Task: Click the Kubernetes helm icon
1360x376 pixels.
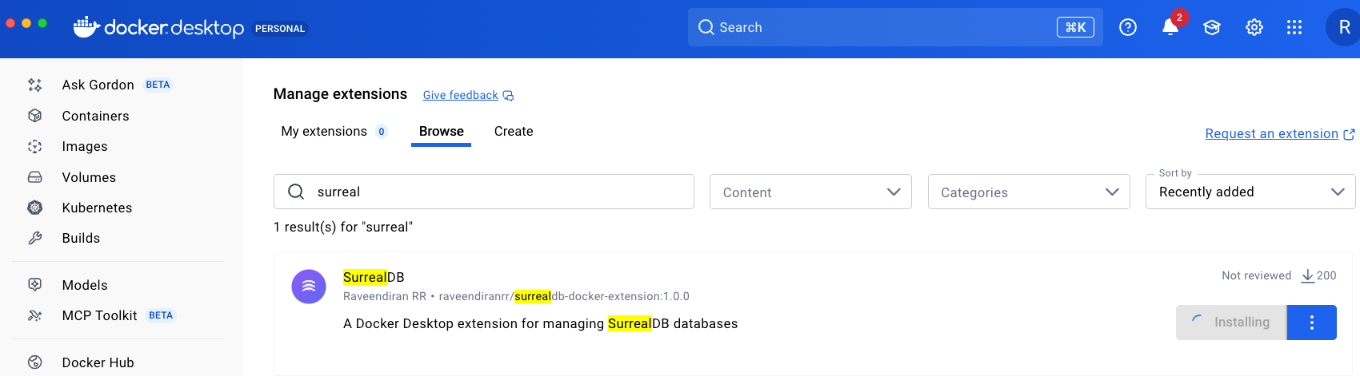Action: click(35, 208)
